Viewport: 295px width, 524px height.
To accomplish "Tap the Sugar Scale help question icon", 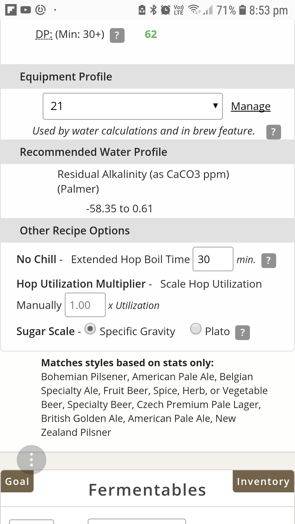I will click(242, 332).
